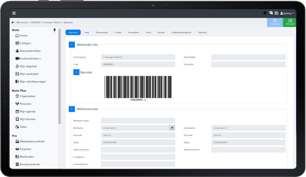Switch to the Inzet tab
This screenshot has height=177, width=306.
[x=87, y=32]
